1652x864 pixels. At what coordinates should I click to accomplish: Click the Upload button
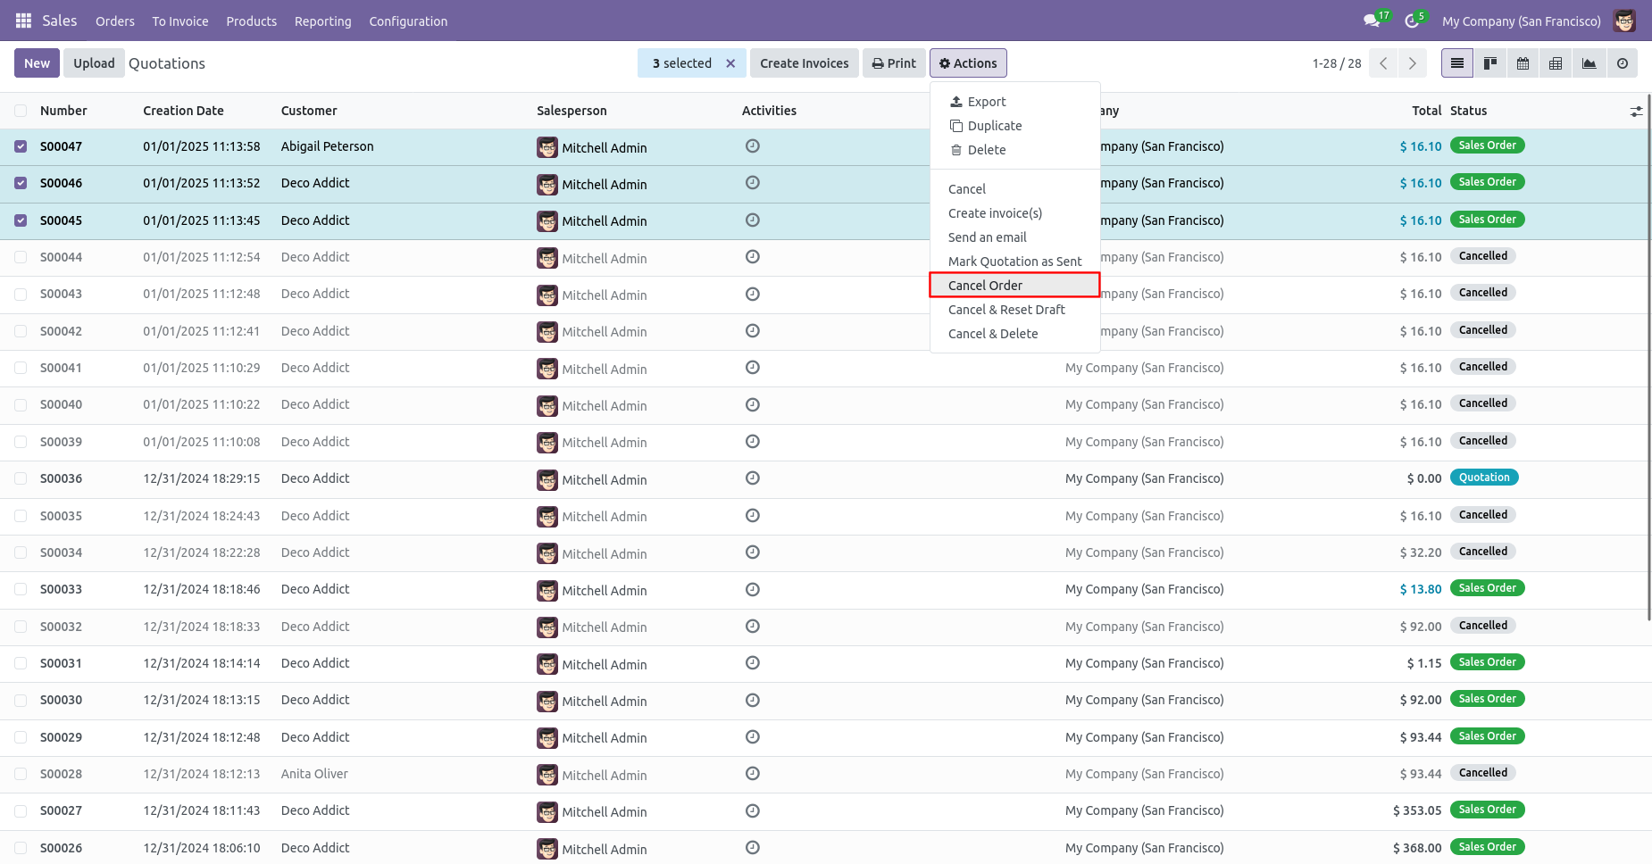pos(94,63)
